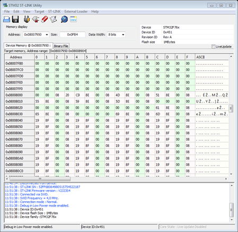Screen dimensions: 238x232
Task: Select cell 61 in row 0x08008020
Action: tap(160, 108)
